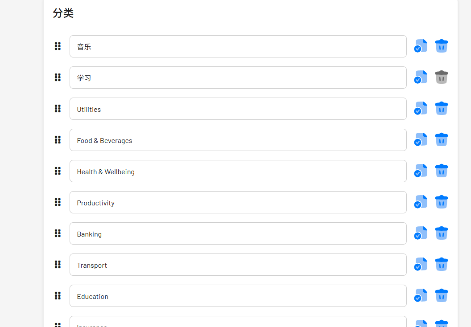Save the Utilities category name
The height and width of the screenshot is (327, 471).
pyautogui.click(x=421, y=109)
